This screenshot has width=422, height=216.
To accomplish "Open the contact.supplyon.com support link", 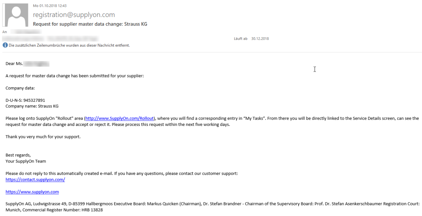I will (35, 179).
